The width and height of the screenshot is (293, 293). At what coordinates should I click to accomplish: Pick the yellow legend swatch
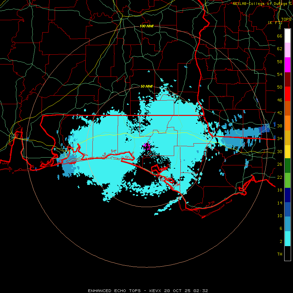[287, 151]
